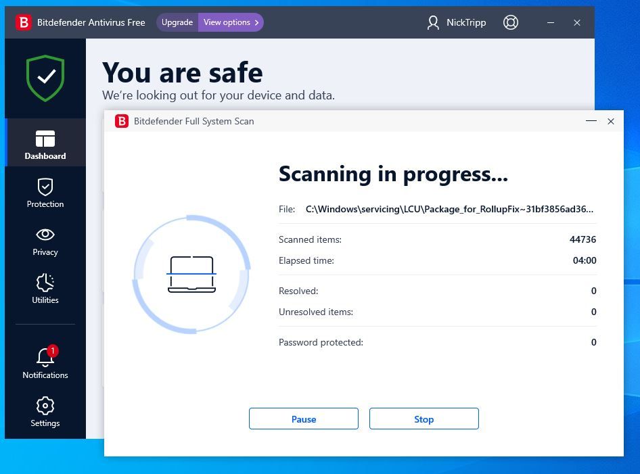
Task: Click the green safety shield checkmark
Action: (45, 78)
